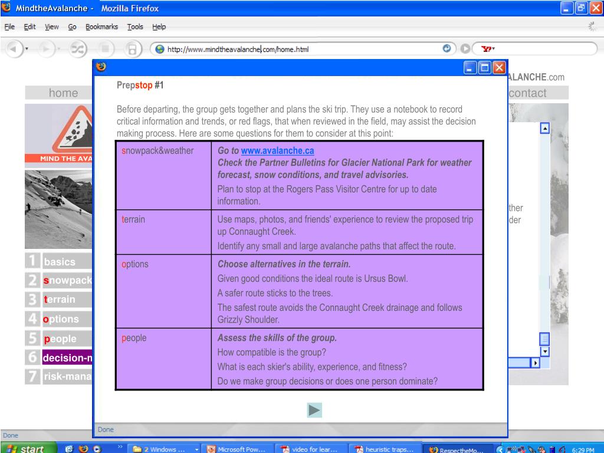Click the globe site icon in address bar
The width and height of the screenshot is (604, 453).
tap(159, 49)
